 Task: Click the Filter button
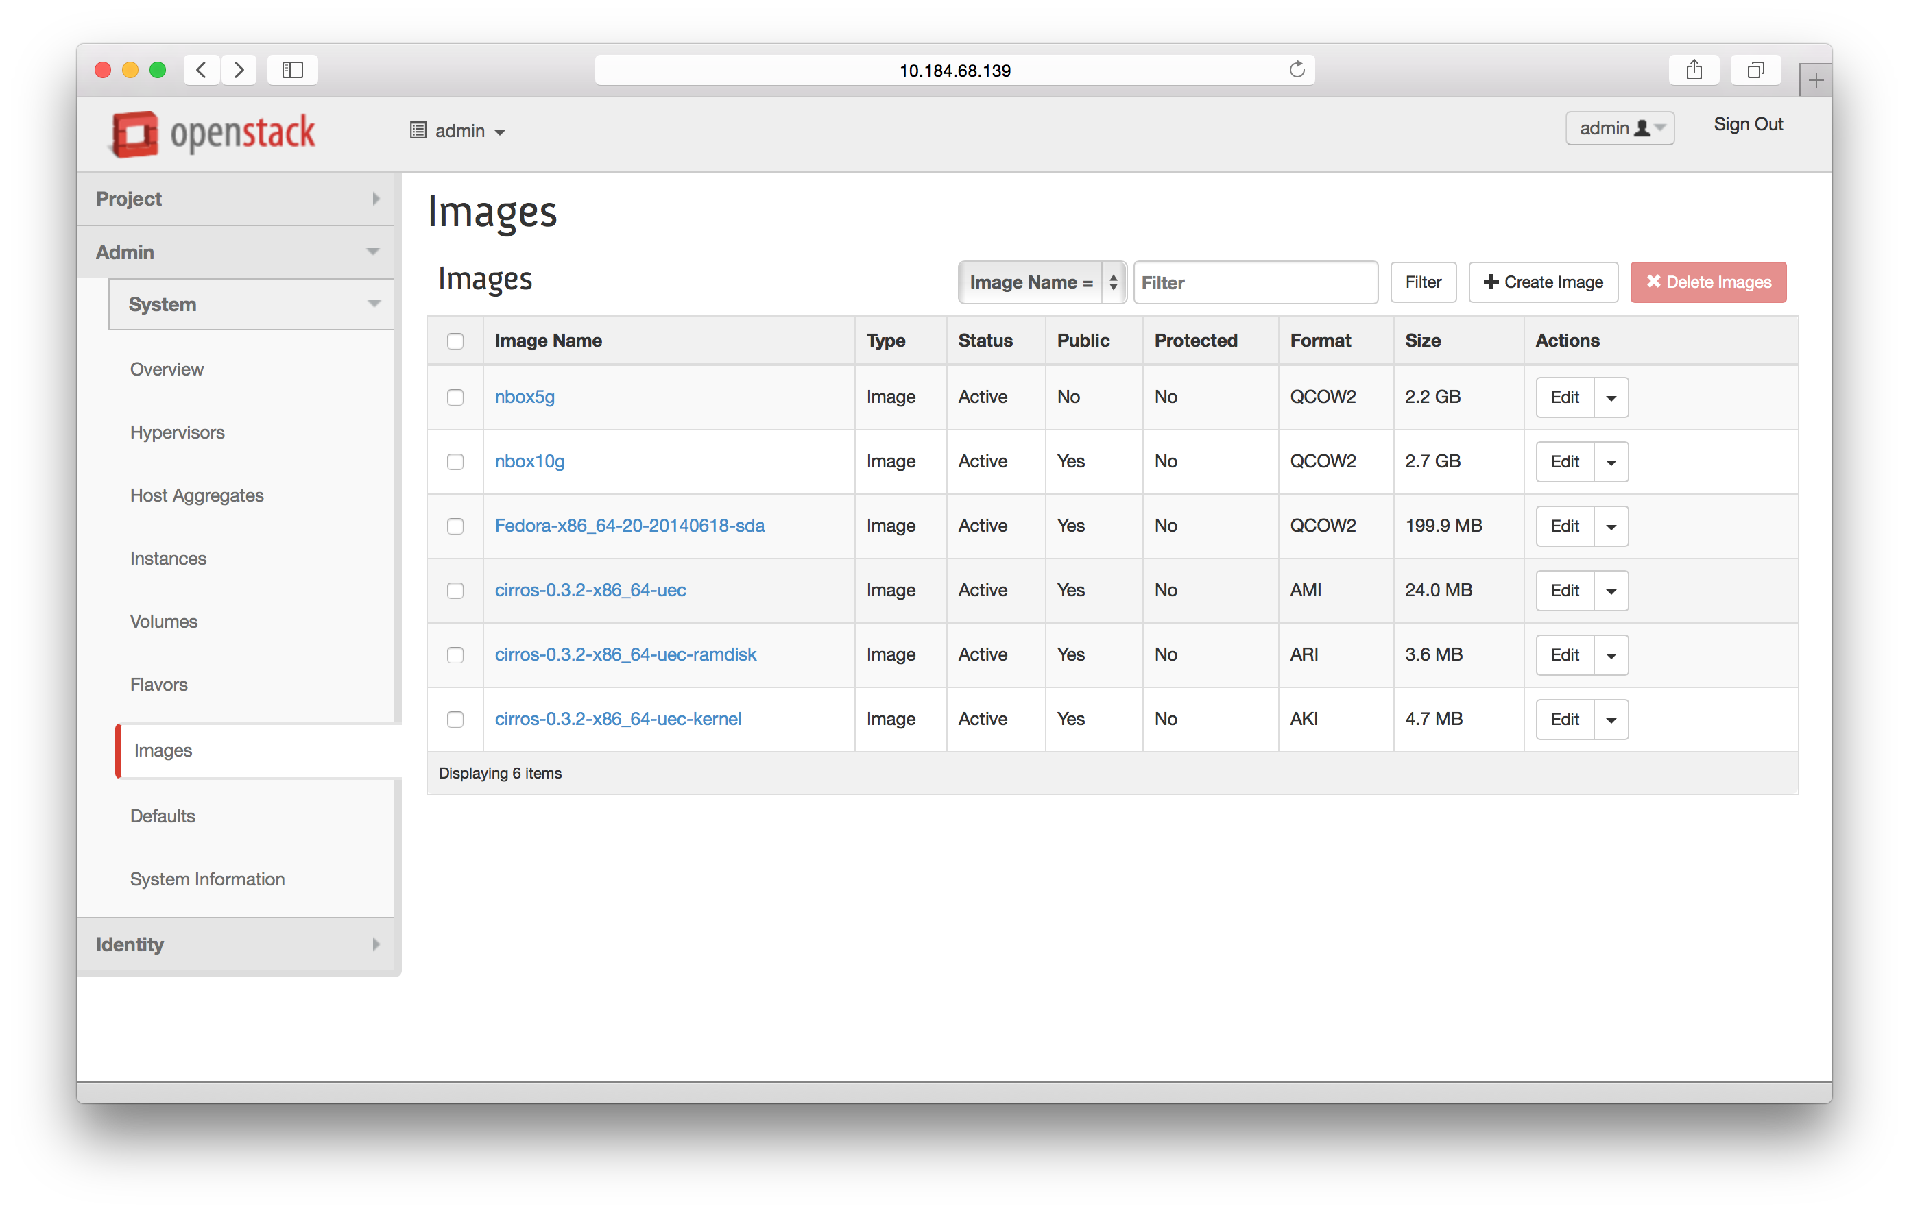[x=1422, y=282]
